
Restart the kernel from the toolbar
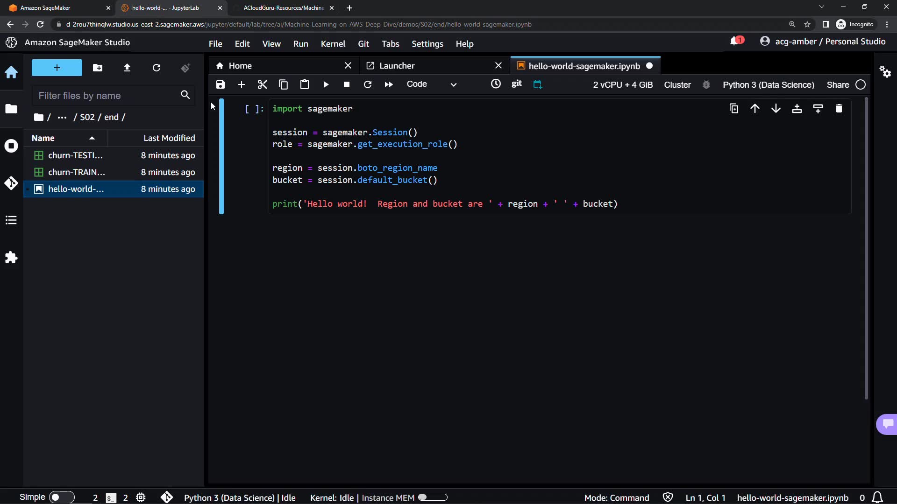(x=368, y=84)
